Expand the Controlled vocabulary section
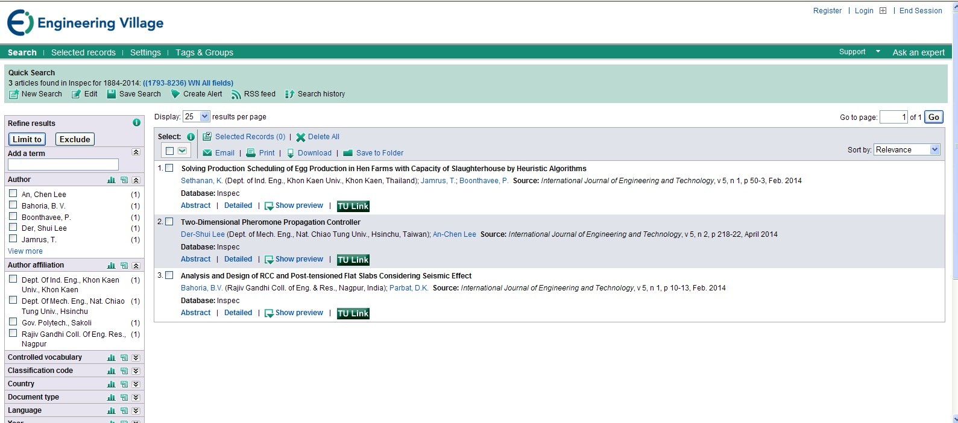Viewport: 958px width, 423px height. [136, 357]
